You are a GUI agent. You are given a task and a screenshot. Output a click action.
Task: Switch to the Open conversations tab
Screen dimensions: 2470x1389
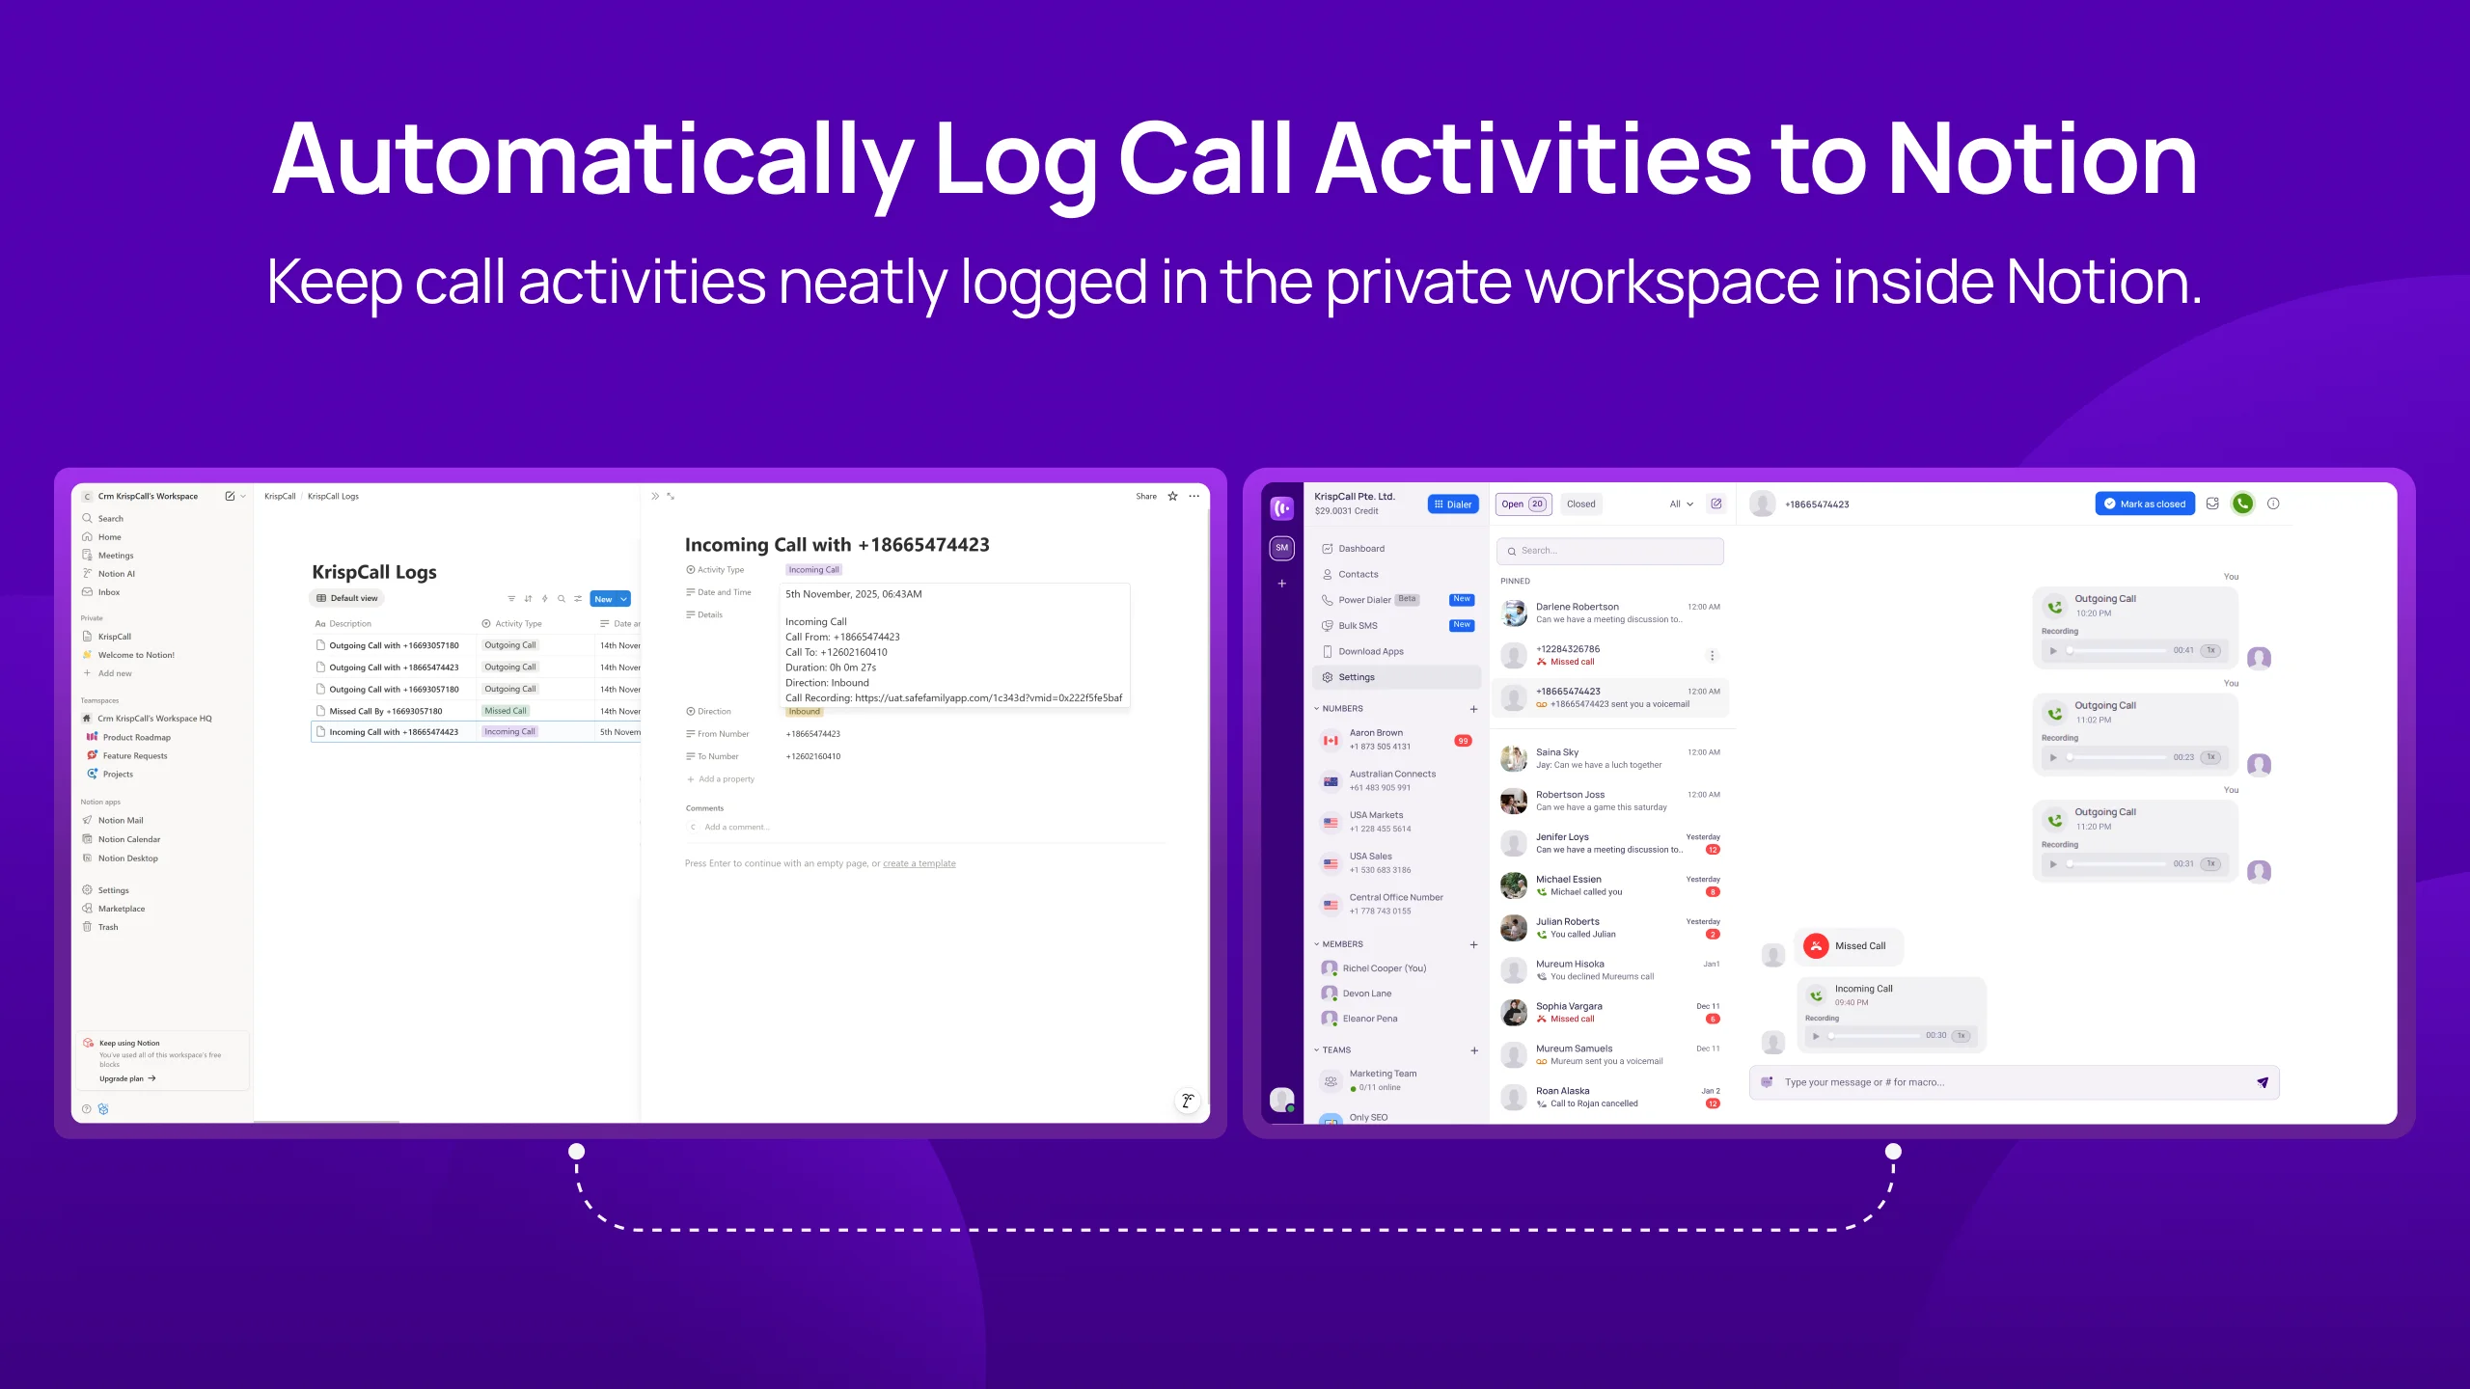(x=1524, y=504)
